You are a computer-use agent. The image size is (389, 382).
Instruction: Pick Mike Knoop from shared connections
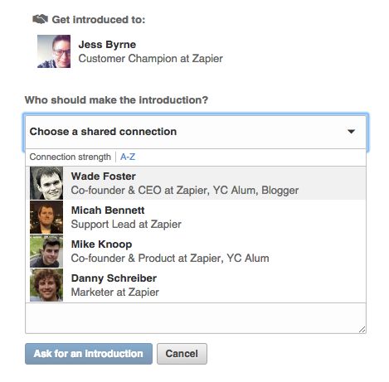(196, 251)
